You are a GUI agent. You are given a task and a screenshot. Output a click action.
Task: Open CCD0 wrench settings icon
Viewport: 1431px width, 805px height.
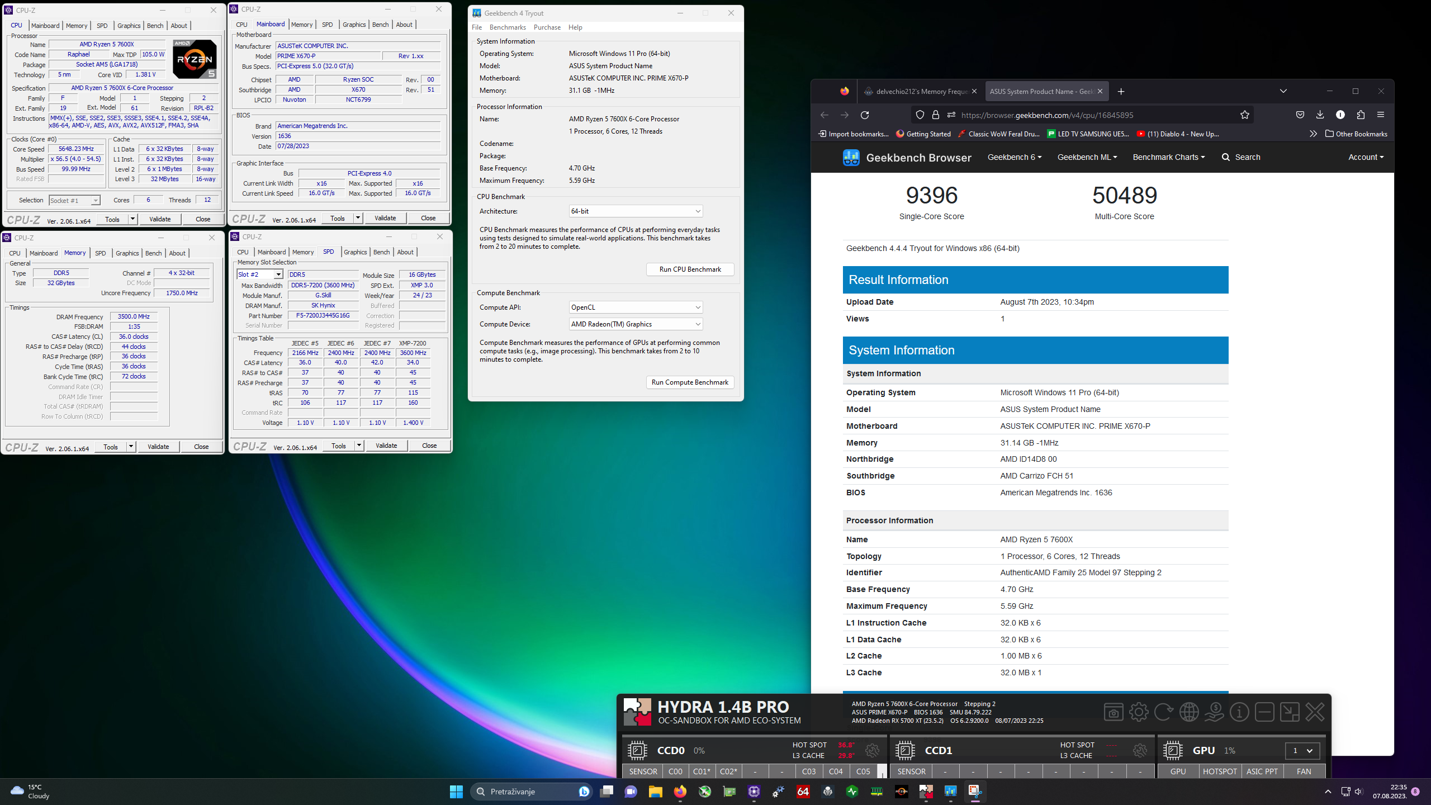872,750
